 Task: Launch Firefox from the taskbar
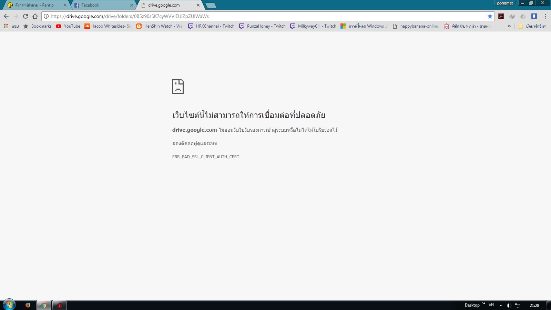(28, 305)
